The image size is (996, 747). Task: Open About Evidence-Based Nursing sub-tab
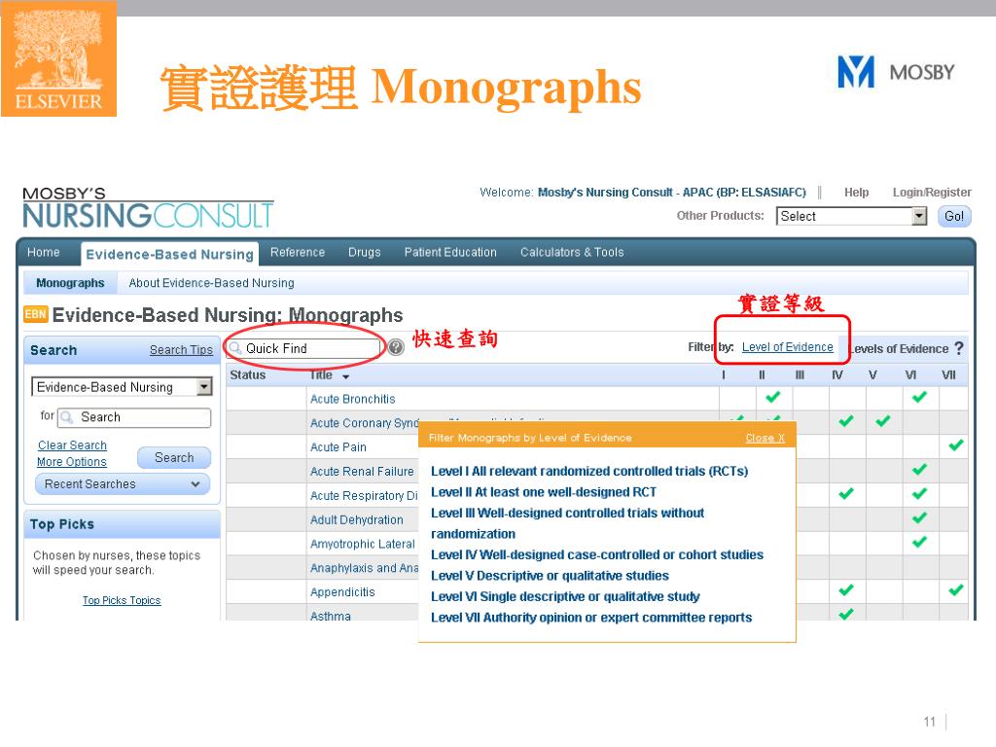pos(211,283)
